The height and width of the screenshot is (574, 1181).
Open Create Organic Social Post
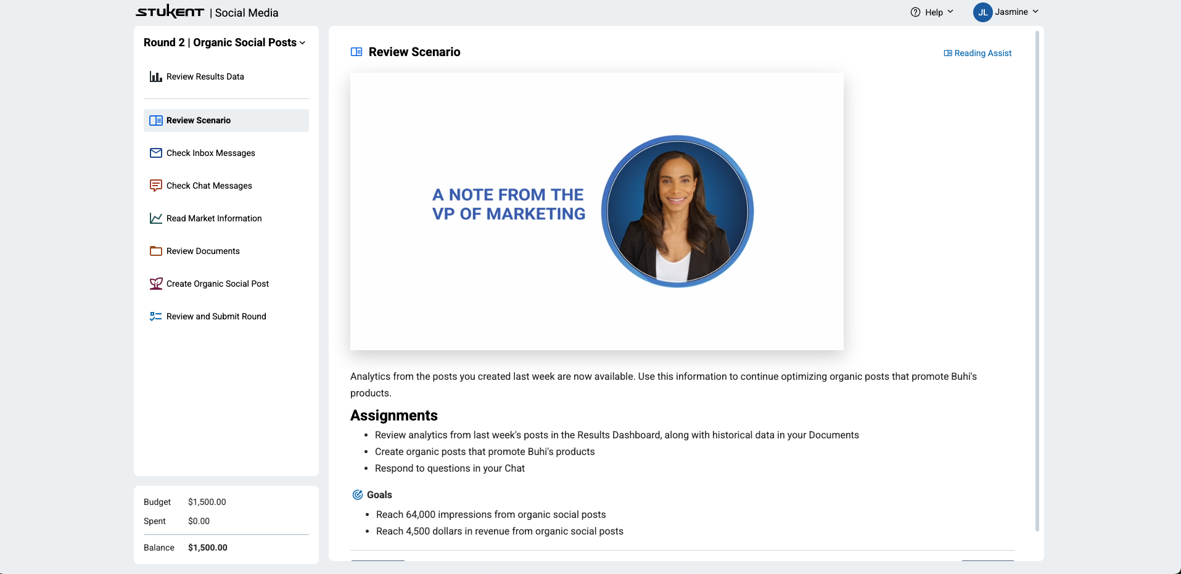[x=226, y=284]
